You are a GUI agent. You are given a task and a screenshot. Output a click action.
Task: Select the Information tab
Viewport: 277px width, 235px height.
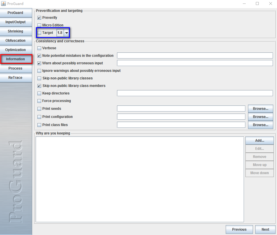point(16,59)
